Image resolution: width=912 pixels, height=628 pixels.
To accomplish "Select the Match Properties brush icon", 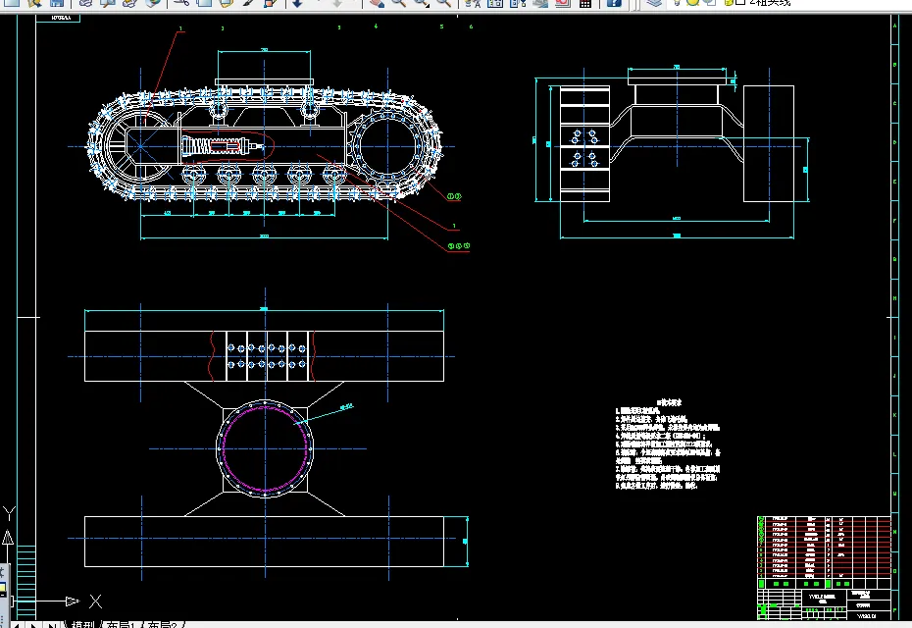I will pos(248,2).
